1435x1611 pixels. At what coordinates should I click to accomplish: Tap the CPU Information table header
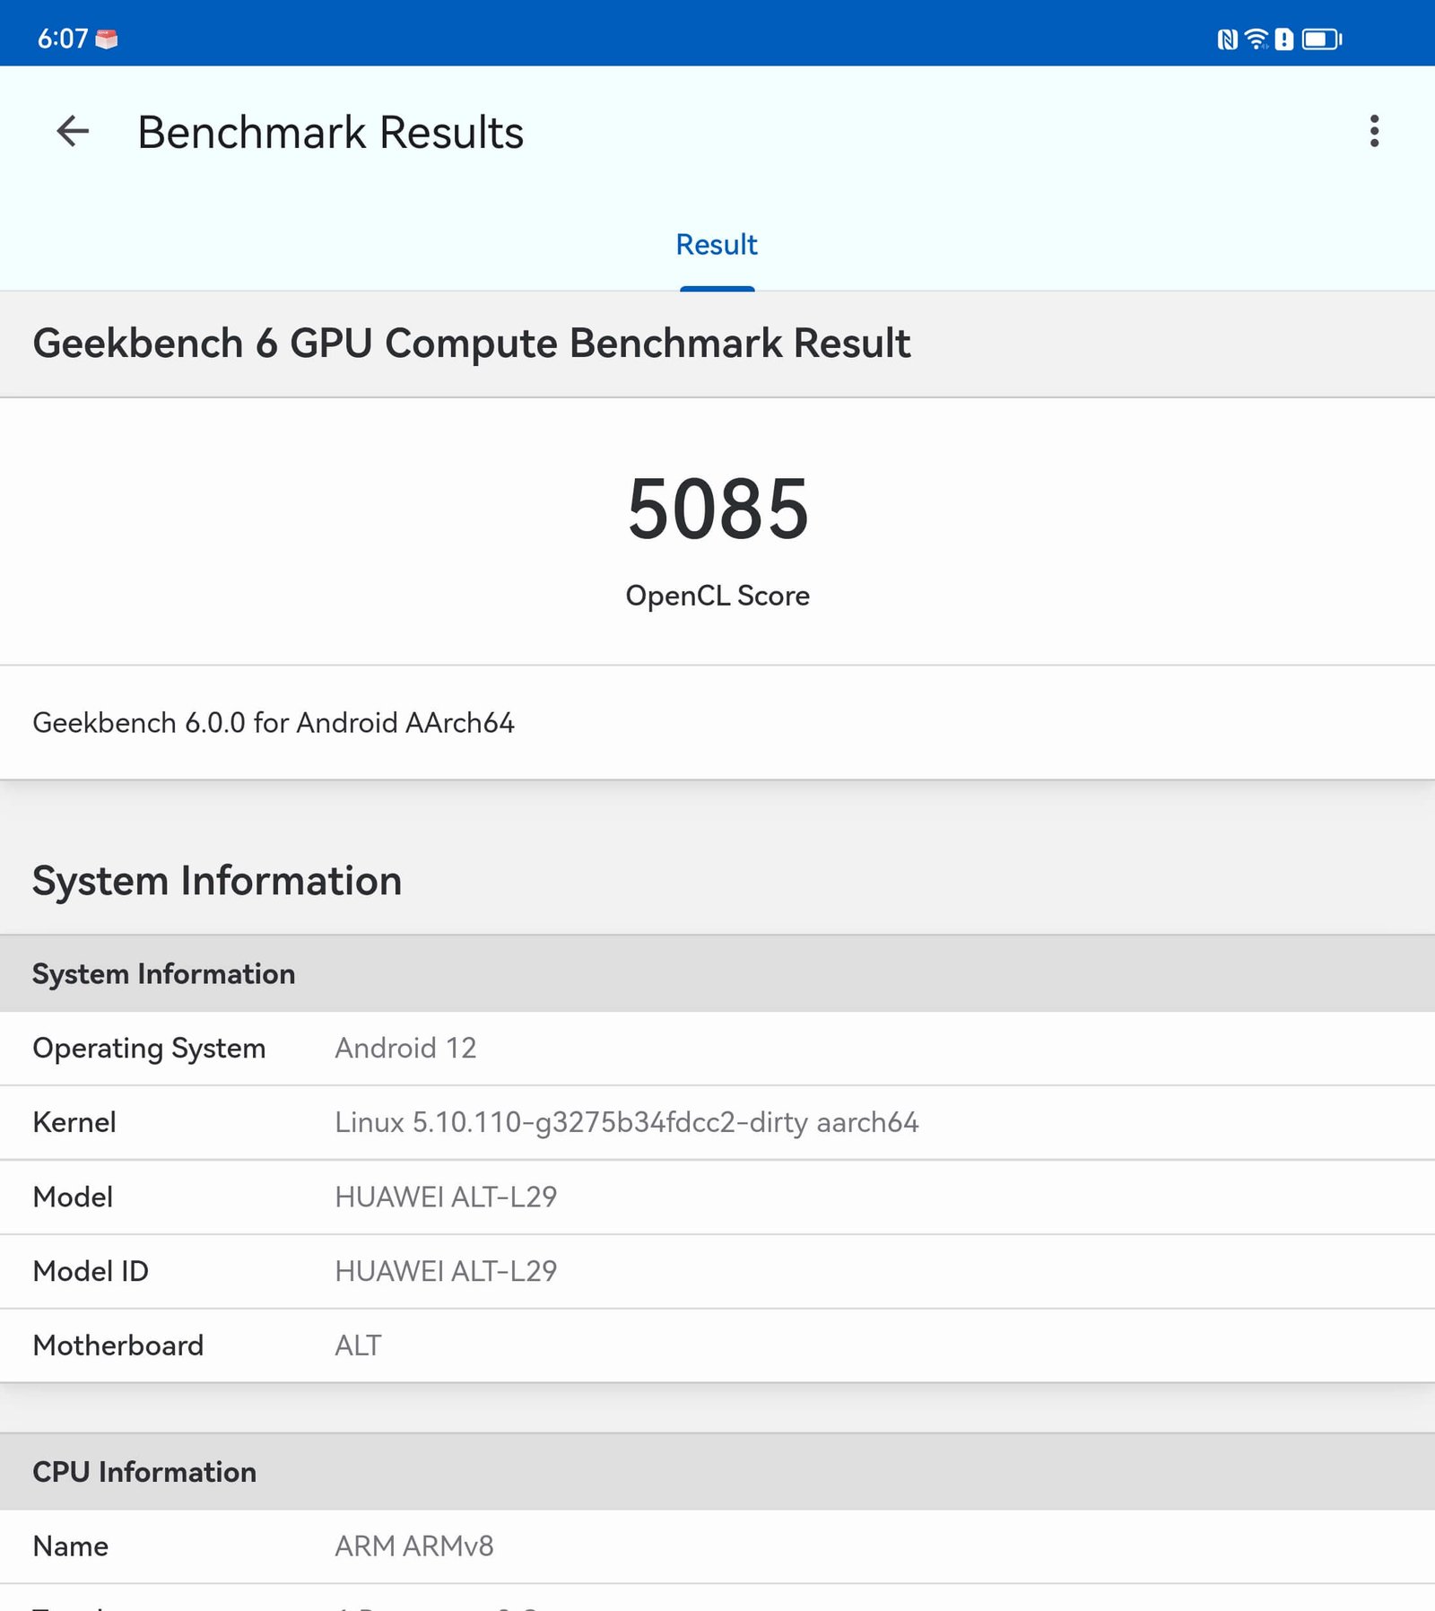click(x=144, y=1472)
